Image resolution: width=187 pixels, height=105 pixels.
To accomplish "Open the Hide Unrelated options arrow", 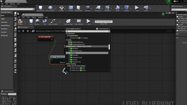I will click(60, 22).
